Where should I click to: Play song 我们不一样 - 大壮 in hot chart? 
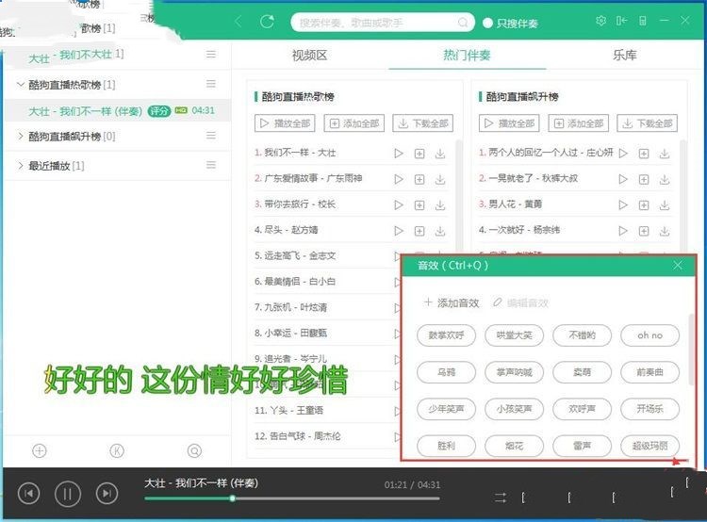click(x=399, y=154)
